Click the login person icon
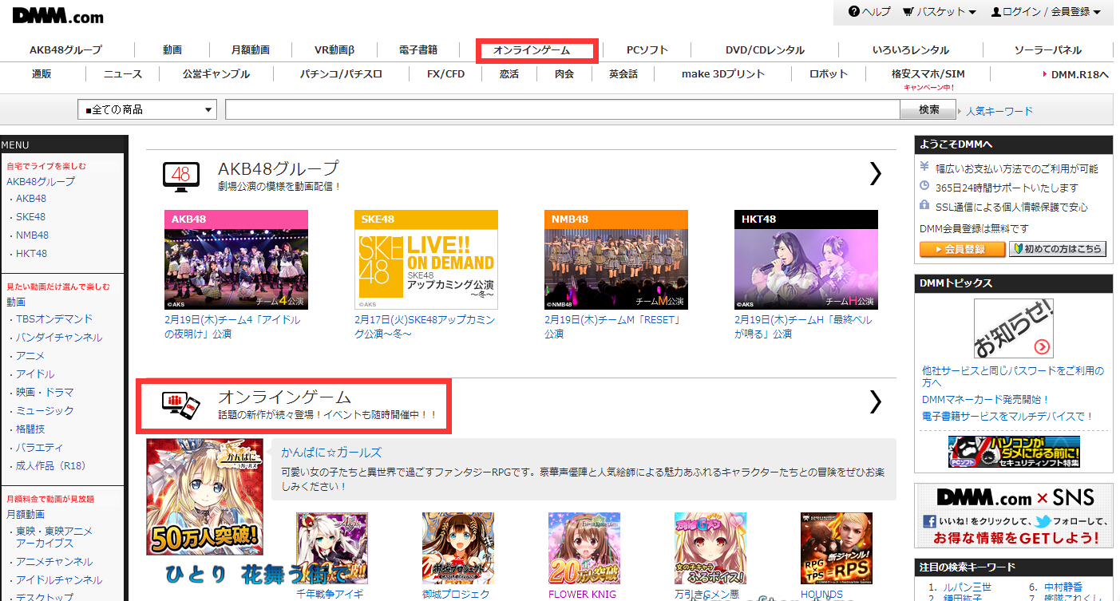Image resolution: width=1120 pixels, height=601 pixels. click(x=995, y=12)
